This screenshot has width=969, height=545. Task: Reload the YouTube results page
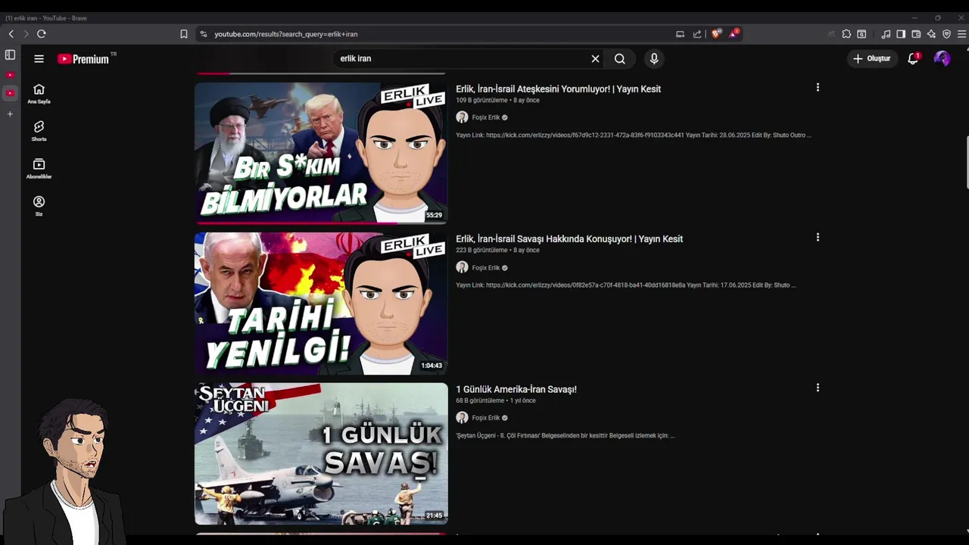(42, 34)
